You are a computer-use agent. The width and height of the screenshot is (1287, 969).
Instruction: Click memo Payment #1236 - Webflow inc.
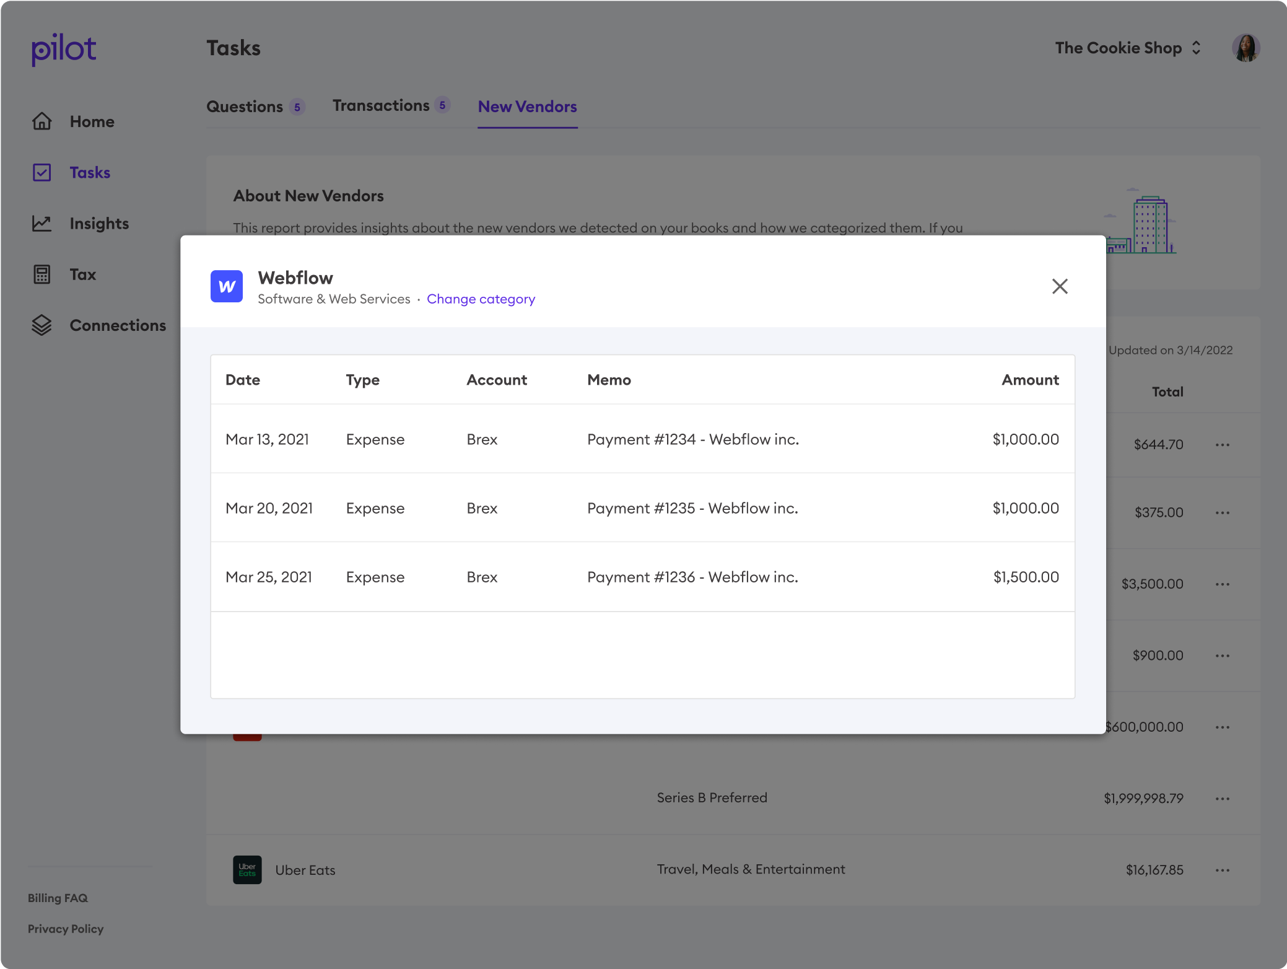tap(692, 577)
